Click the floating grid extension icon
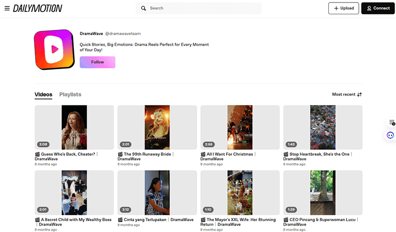This screenshot has width=396, height=232. (391, 122)
